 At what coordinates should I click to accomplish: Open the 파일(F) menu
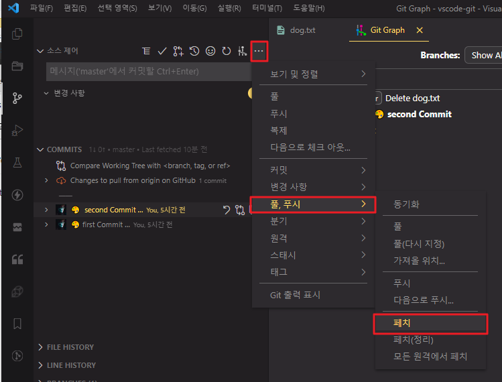(x=42, y=8)
